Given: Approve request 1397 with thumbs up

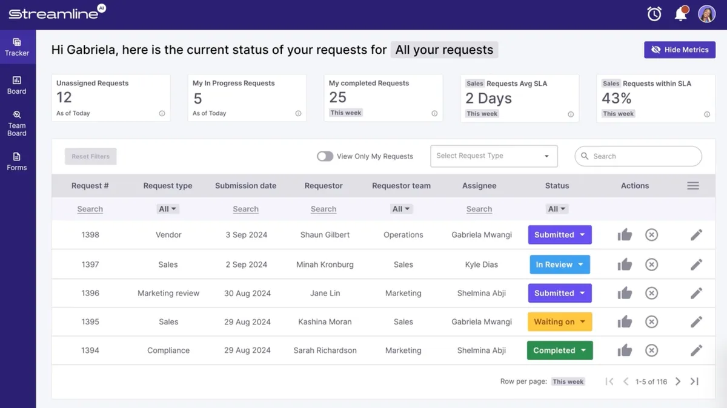Looking at the screenshot, I should pyautogui.click(x=625, y=265).
